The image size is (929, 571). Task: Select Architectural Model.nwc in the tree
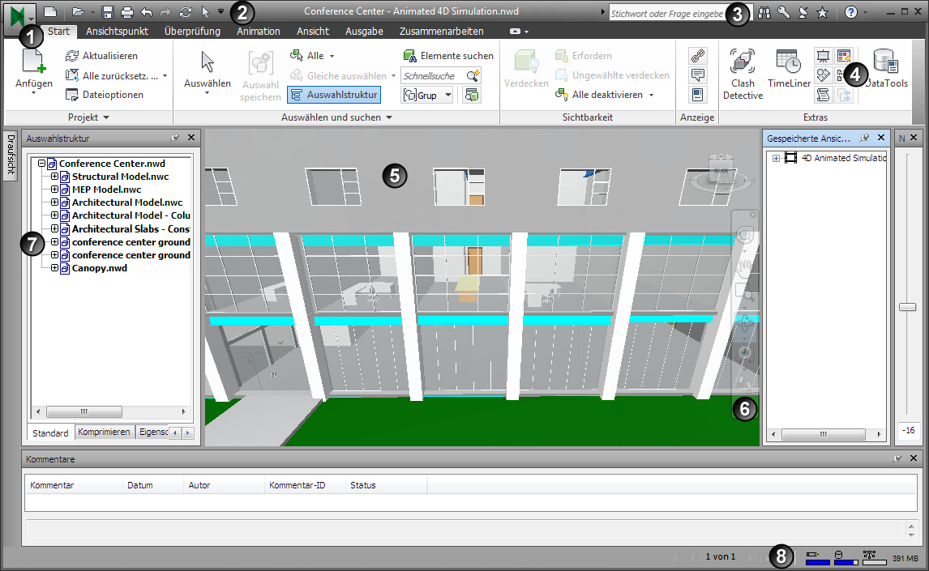click(x=126, y=202)
